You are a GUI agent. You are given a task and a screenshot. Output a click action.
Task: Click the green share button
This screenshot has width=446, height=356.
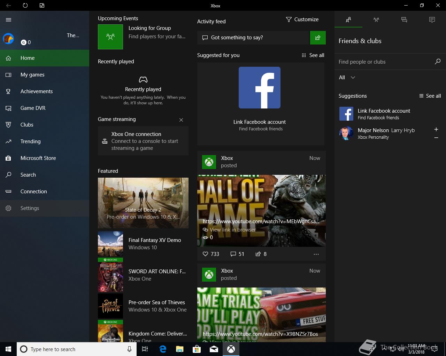(x=318, y=38)
